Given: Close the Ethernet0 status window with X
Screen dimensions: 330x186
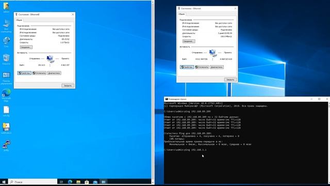Looking at the screenshot, I should 73,14.
